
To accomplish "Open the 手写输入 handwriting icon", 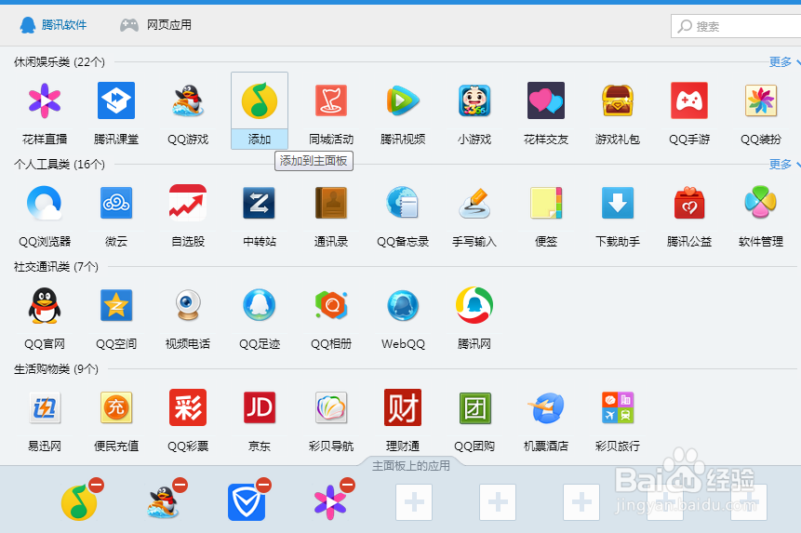I will [474, 203].
